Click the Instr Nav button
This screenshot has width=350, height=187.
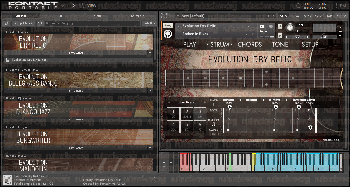149,23
